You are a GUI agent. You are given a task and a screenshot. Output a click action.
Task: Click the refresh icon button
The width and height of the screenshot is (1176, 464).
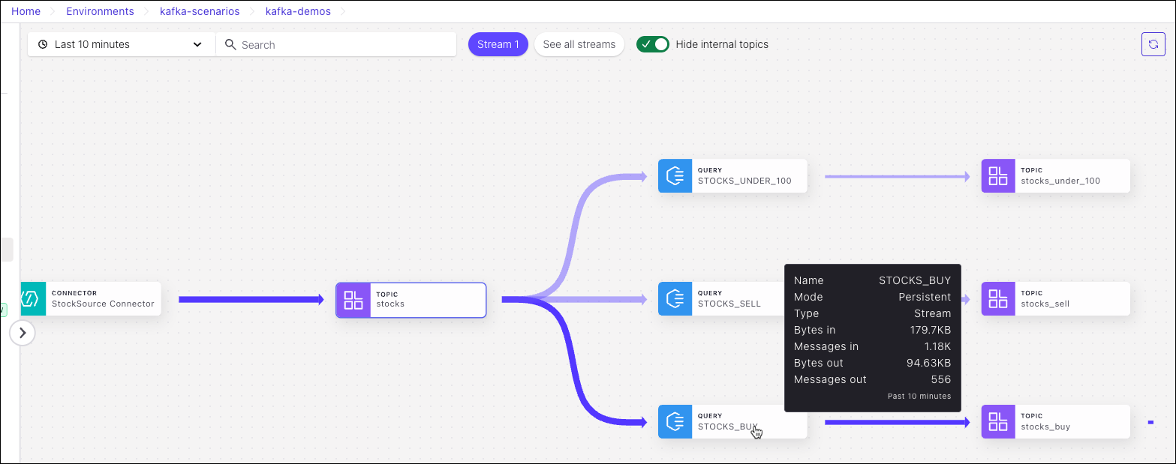coord(1153,44)
